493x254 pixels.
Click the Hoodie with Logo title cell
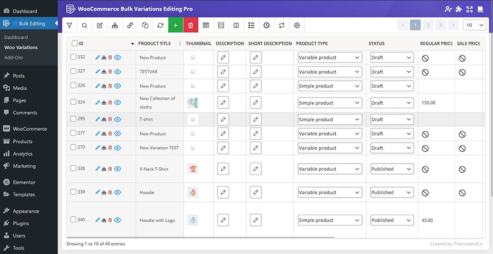tap(160, 220)
